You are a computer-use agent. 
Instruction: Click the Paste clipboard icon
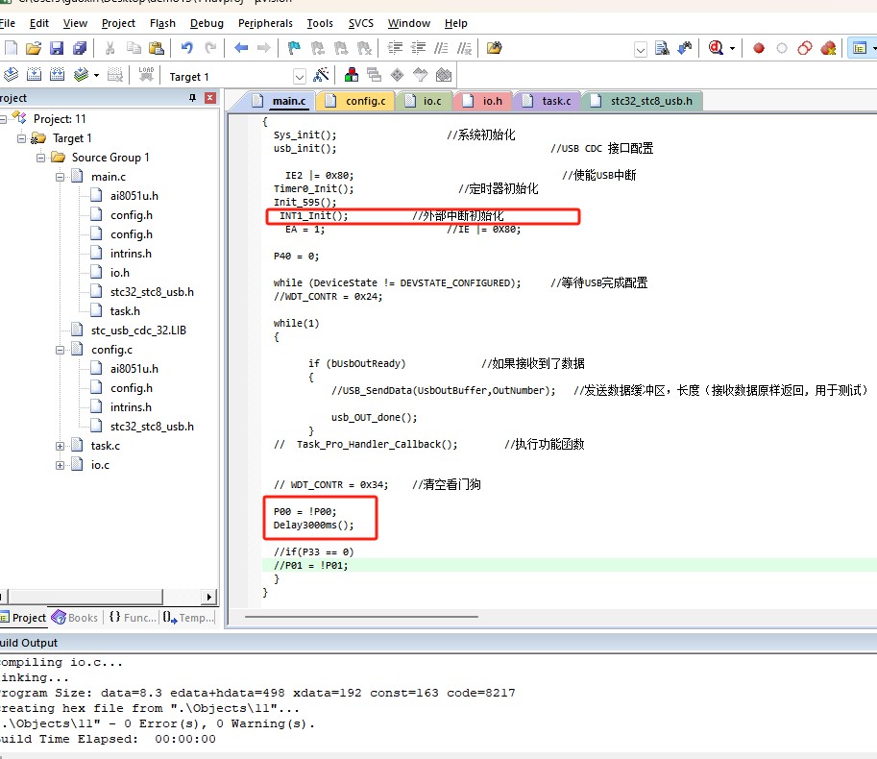tap(157, 48)
